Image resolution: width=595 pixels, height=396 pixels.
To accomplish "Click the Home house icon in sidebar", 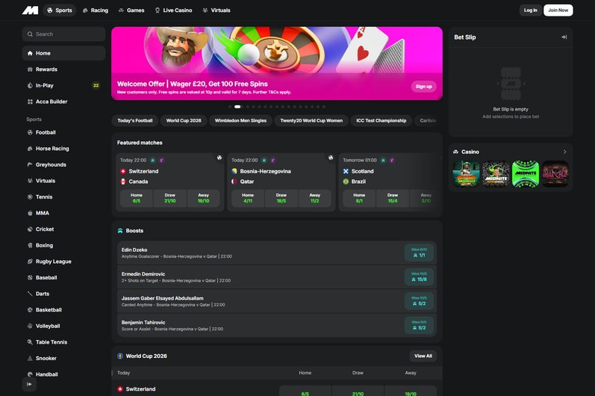I will click(x=30, y=53).
